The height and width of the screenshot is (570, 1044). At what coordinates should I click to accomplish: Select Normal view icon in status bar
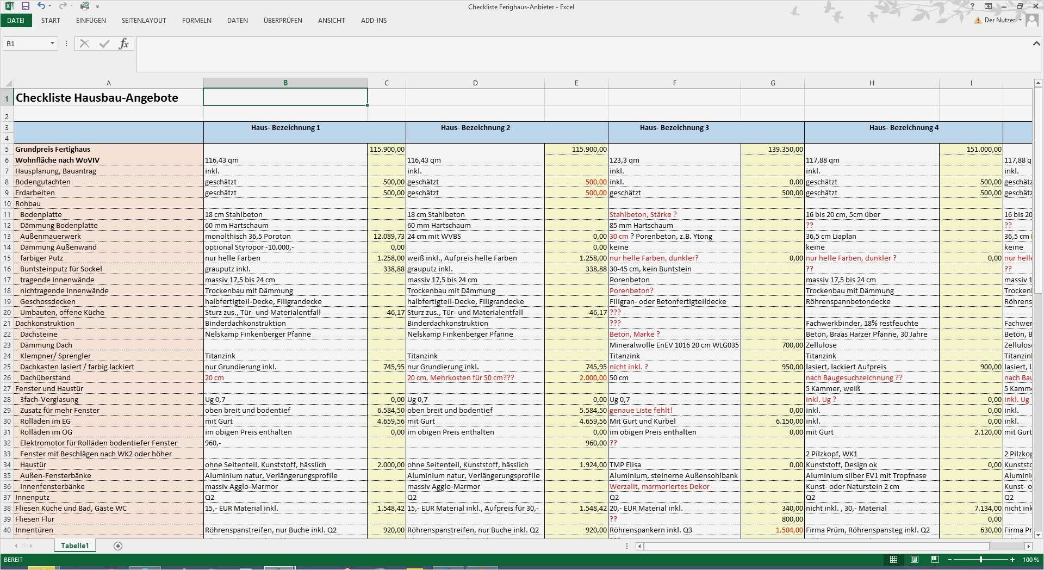coord(893,559)
